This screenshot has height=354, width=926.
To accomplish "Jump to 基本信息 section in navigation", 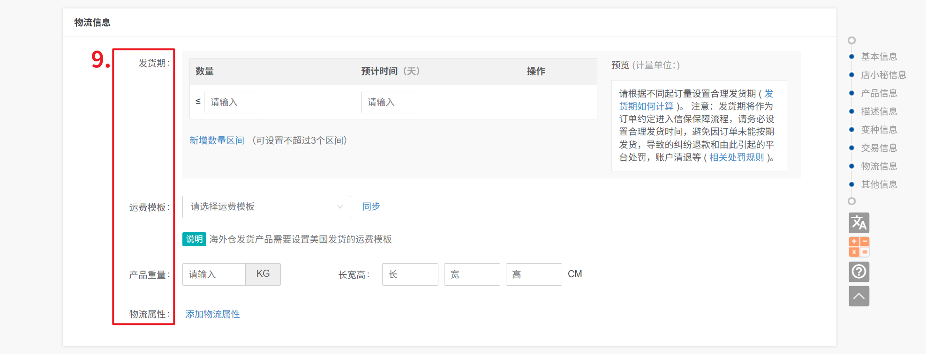I will point(879,57).
